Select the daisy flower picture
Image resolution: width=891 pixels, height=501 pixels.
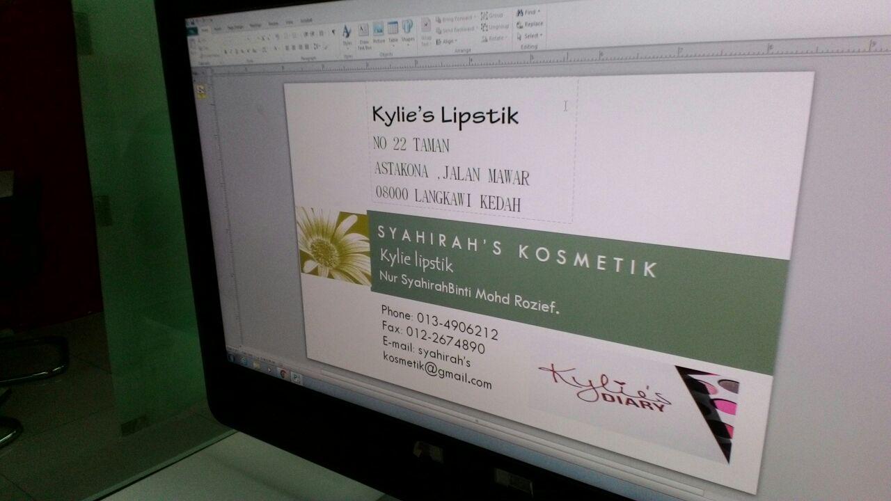pos(334,247)
